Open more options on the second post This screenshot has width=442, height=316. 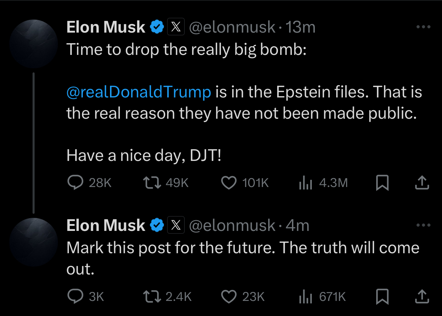tap(423, 225)
